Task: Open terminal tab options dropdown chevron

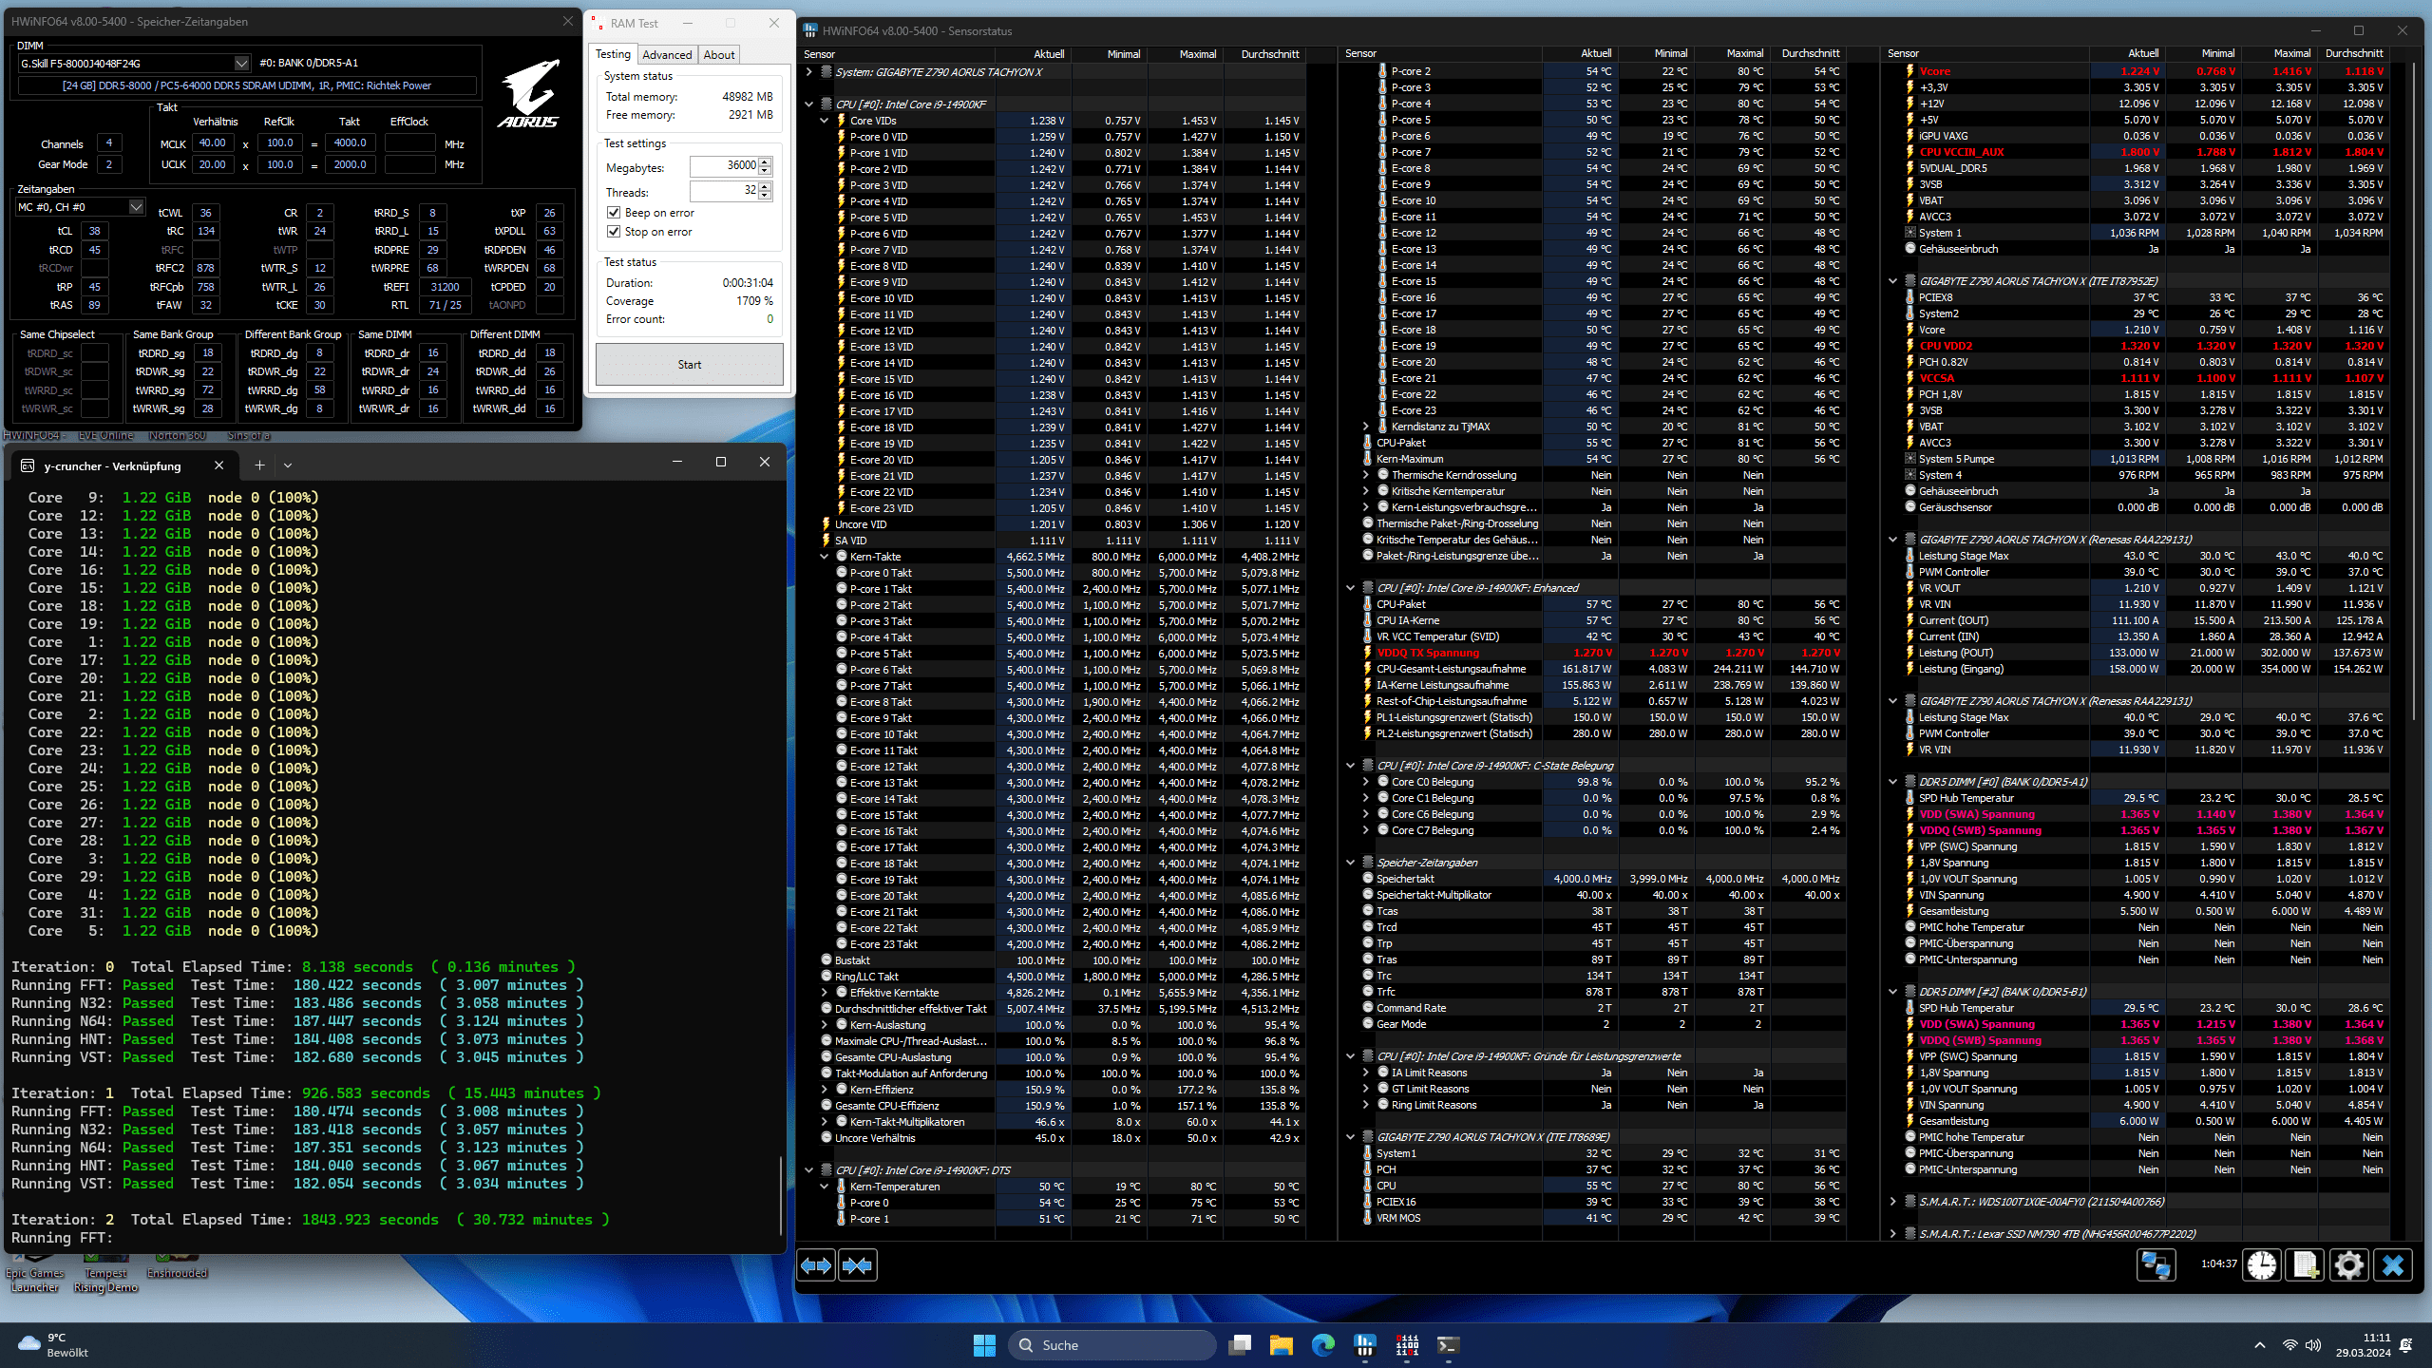Action: click(x=288, y=465)
